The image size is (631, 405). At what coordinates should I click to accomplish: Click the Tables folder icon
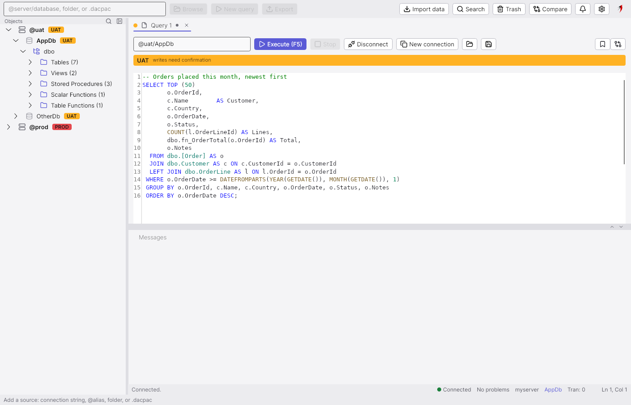44,62
